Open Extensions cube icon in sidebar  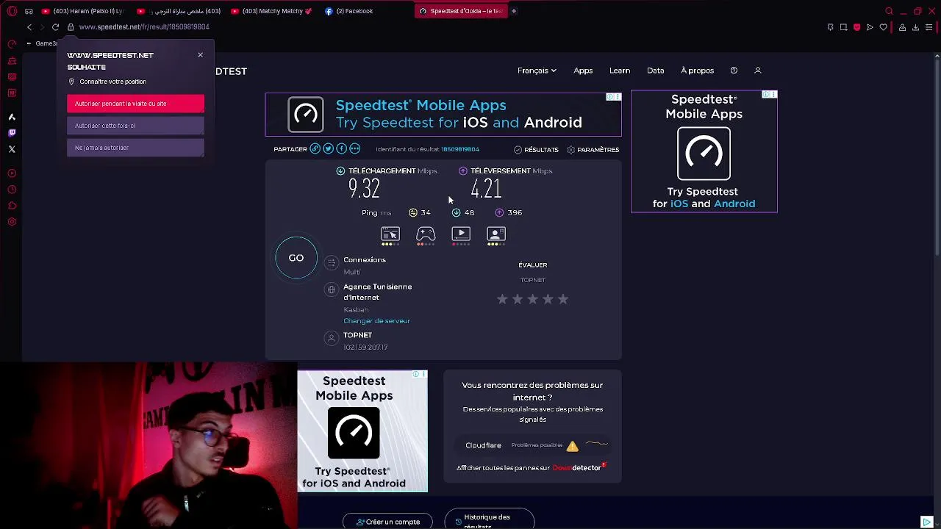pos(12,206)
